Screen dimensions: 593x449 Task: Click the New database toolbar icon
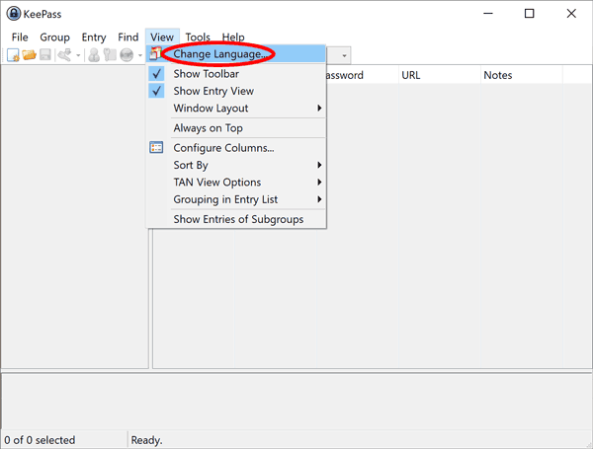(x=13, y=55)
